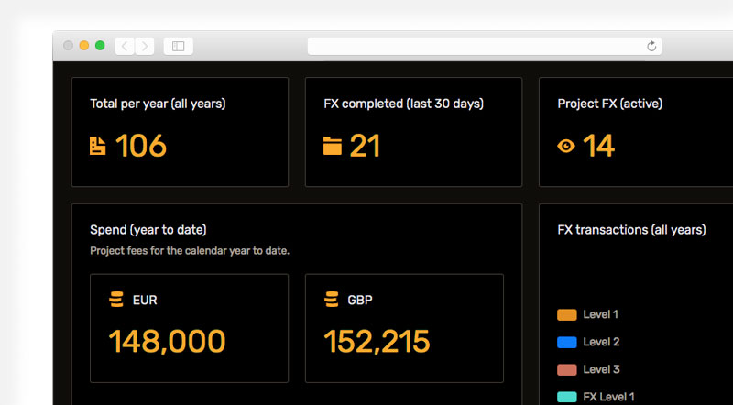This screenshot has height=405, width=733.
Task: Click the coins icon next to GBP
Action: coord(332,300)
